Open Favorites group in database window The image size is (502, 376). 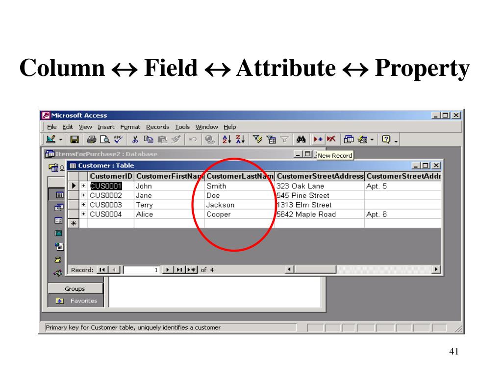click(83, 301)
